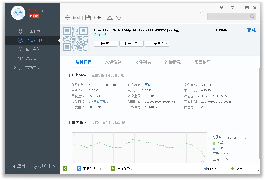The width and height of the screenshot is (265, 180).
Task: Click the blue 上传 legend swatch
Action: 214,149
